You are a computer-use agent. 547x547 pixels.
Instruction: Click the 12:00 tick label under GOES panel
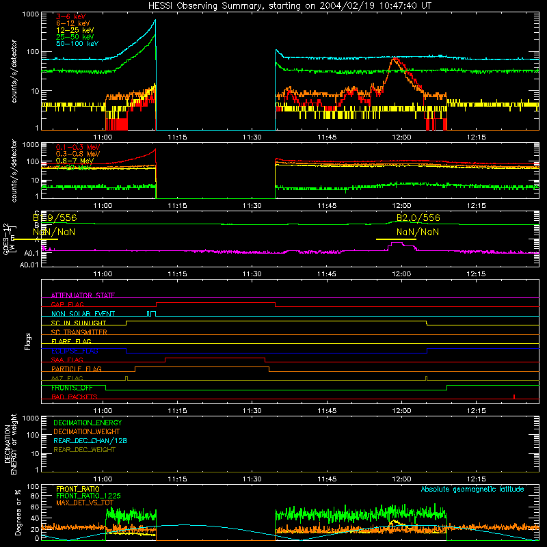coord(401,274)
